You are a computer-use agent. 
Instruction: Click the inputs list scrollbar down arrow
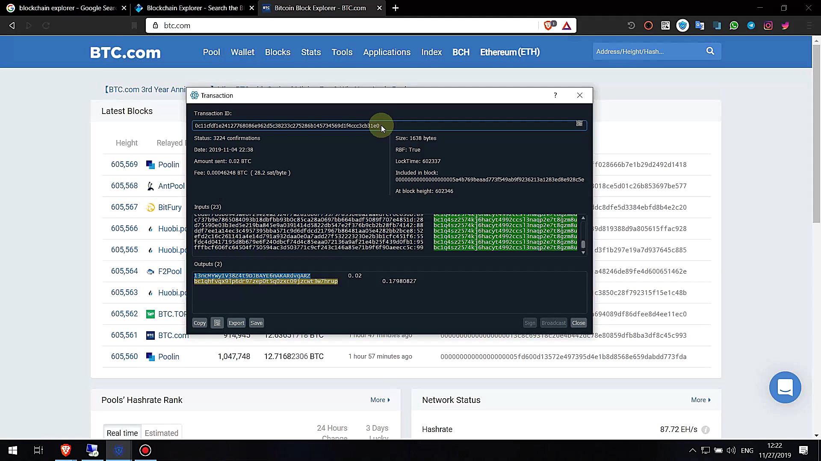583,253
